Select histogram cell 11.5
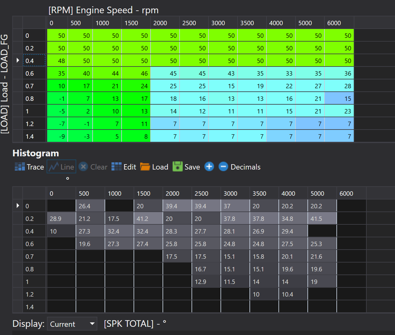 click(235, 281)
